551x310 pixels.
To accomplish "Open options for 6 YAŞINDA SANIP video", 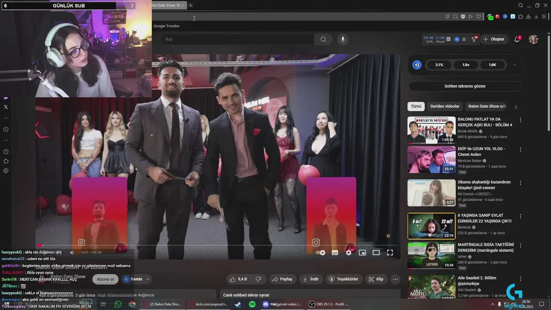I will point(520,216).
